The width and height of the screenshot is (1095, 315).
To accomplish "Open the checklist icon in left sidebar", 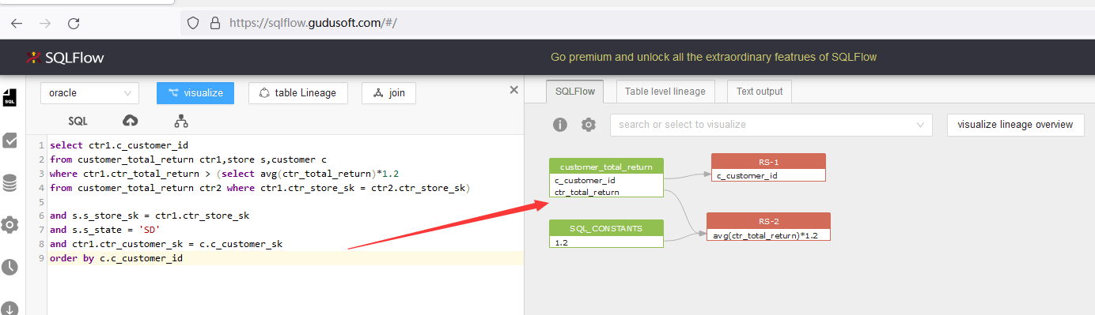I will pos(10,140).
